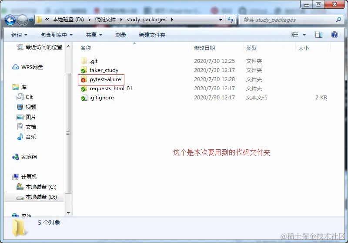Sort by 类型 column header

pyautogui.click(x=251, y=48)
